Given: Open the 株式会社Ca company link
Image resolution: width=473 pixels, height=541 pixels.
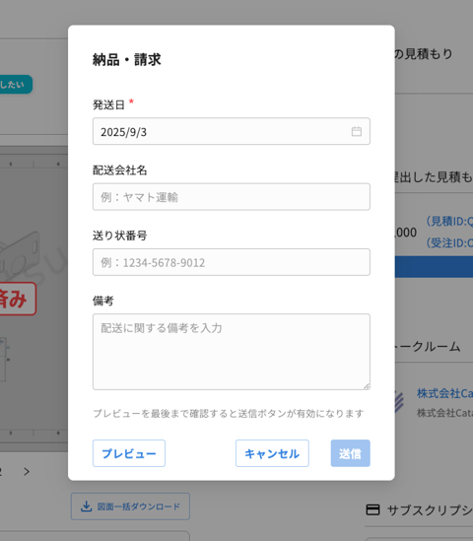Looking at the screenshot, I should pos(444,393).
